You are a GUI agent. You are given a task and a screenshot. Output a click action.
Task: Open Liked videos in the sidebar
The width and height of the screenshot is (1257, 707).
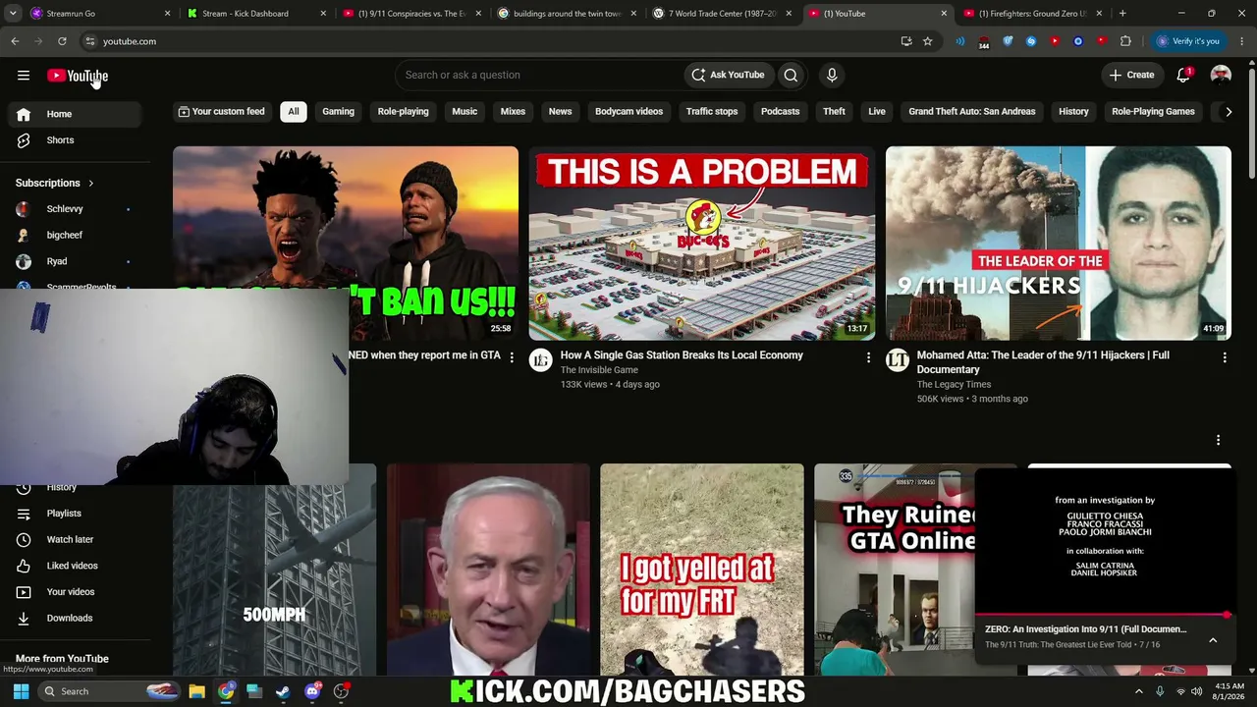click(74, 566)
